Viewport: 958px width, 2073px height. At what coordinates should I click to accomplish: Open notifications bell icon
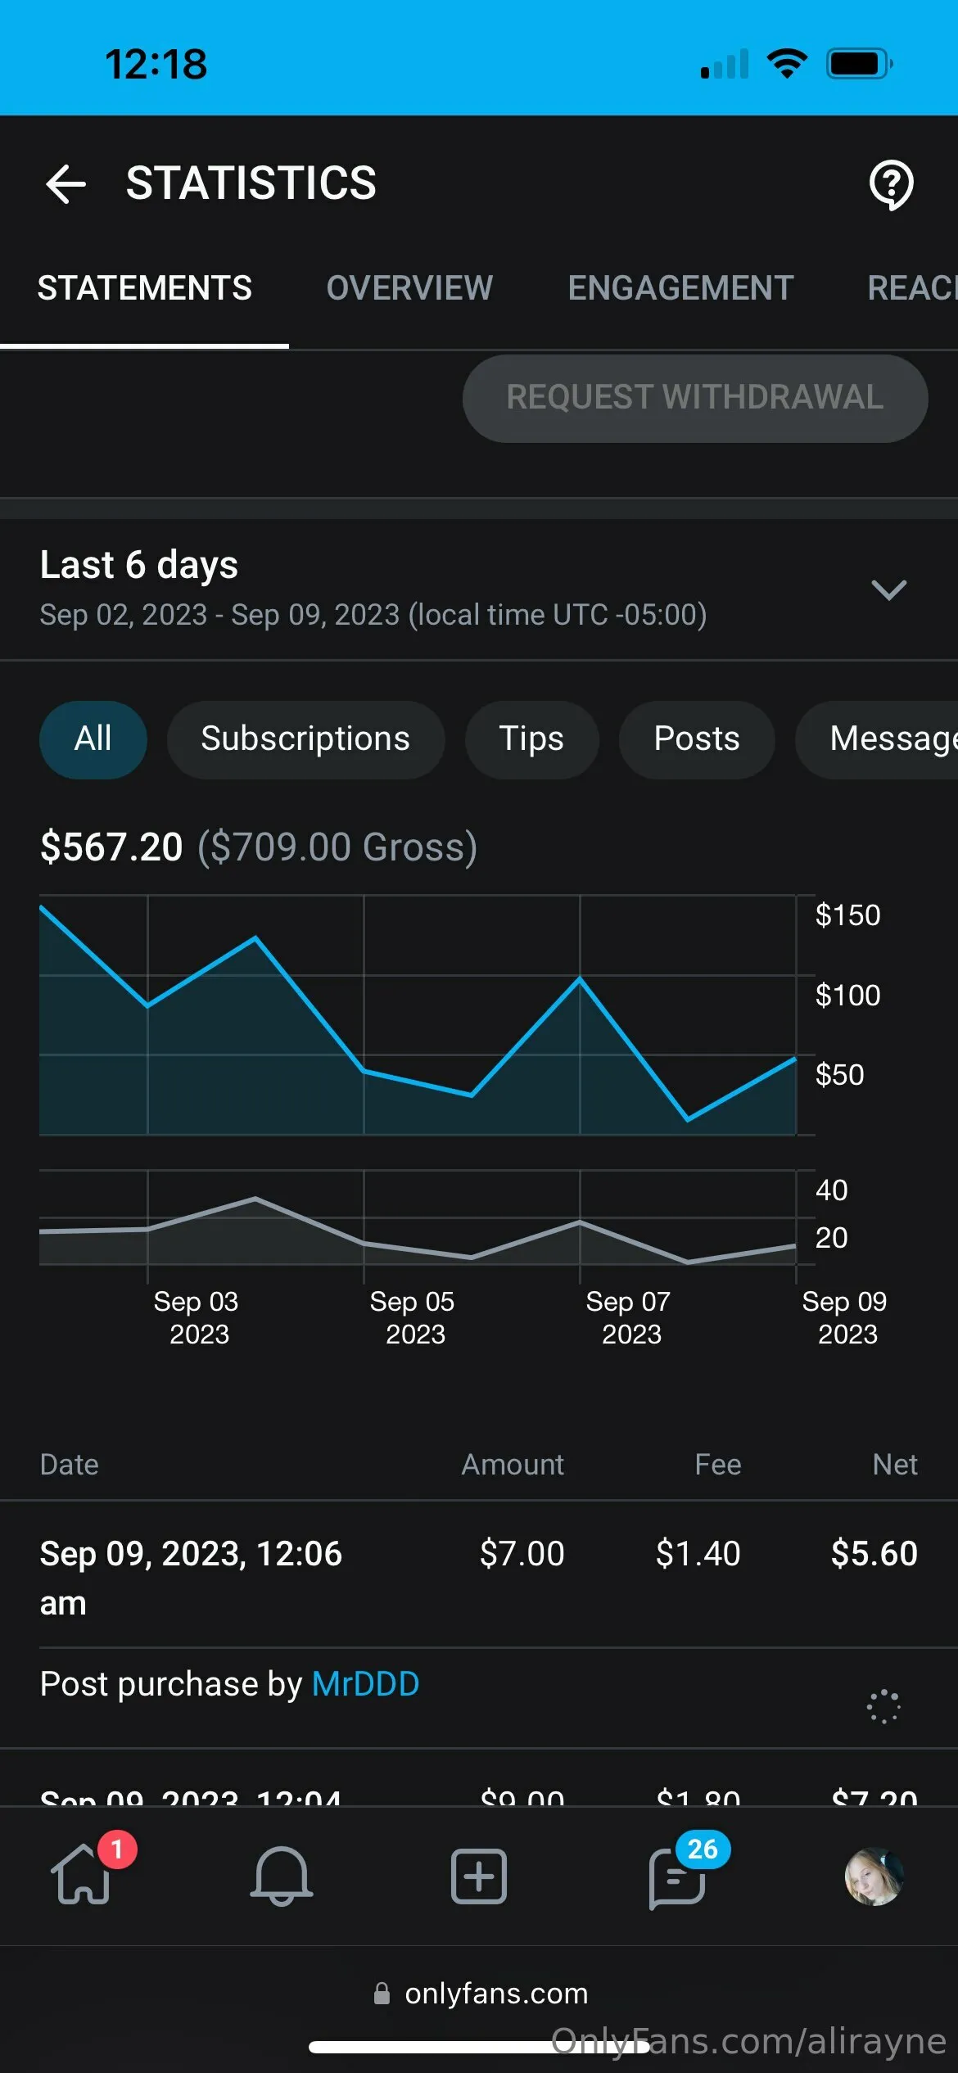281,1875
